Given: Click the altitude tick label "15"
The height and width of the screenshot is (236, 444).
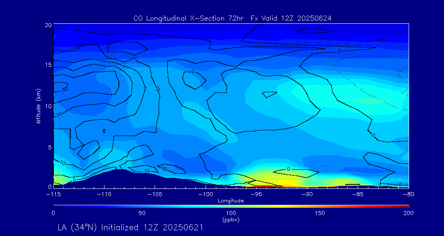Looking at the screenshot, I should pos(48,65).
